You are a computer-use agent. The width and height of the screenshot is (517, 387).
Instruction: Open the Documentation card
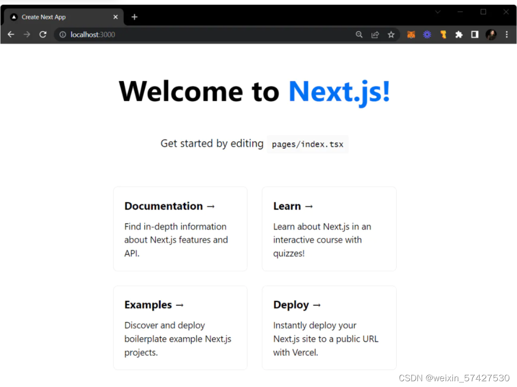tap(180, 229)
